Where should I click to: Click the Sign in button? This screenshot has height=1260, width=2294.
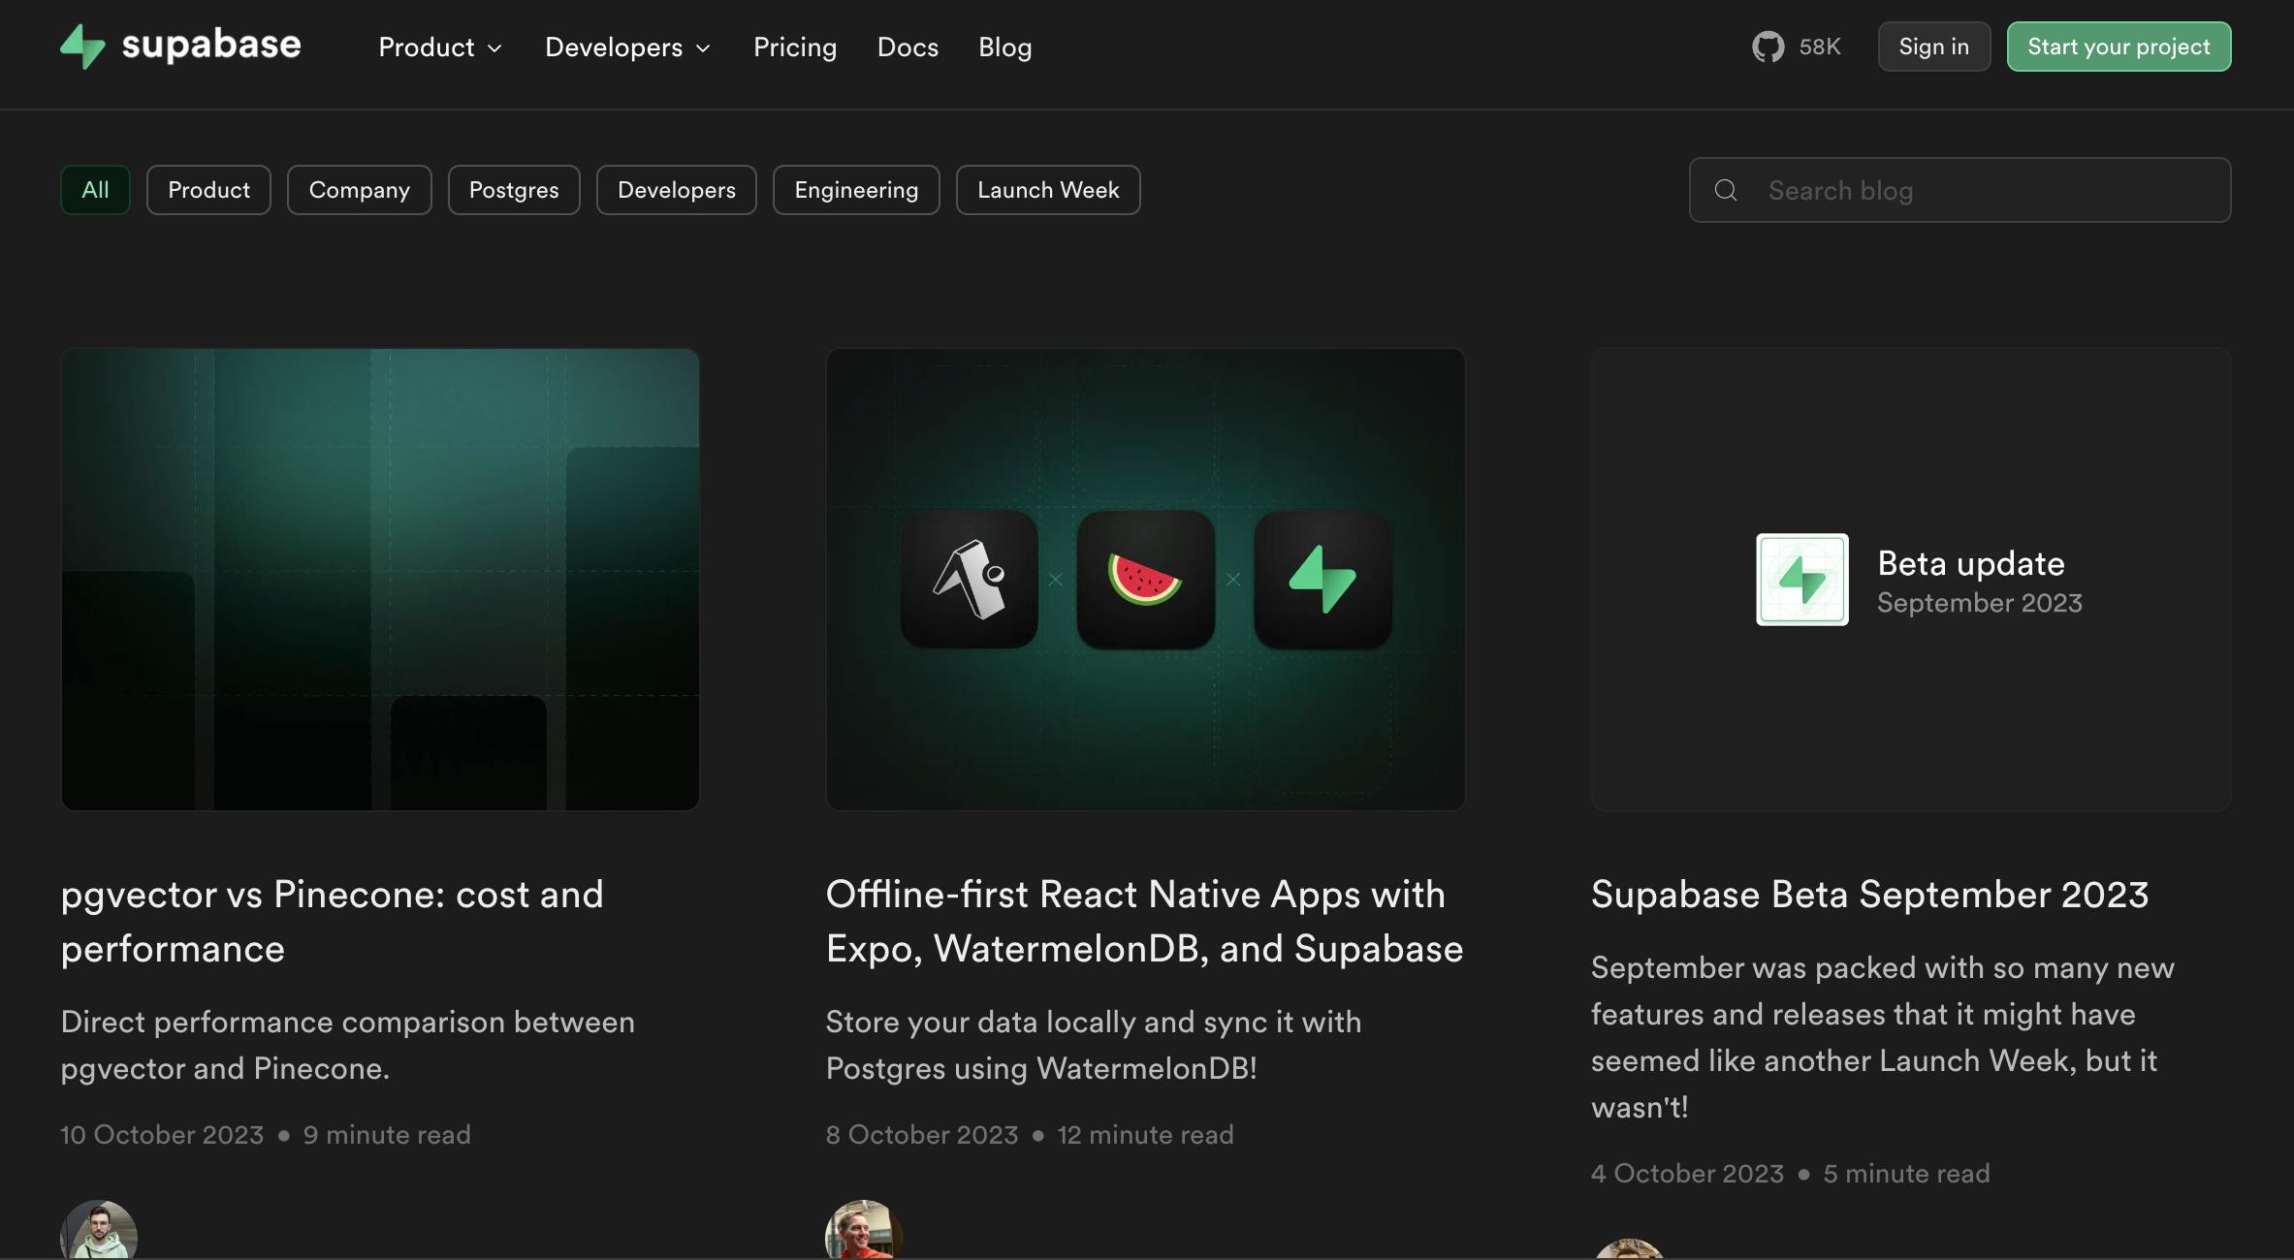point(1933,47)
